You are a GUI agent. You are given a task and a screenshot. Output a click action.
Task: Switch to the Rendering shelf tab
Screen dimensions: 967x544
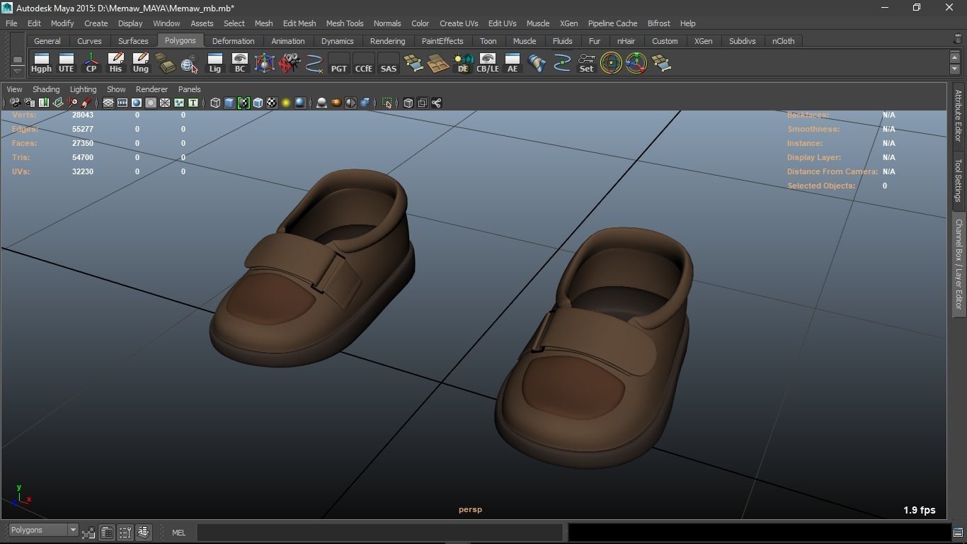click(x=387, y=41)
